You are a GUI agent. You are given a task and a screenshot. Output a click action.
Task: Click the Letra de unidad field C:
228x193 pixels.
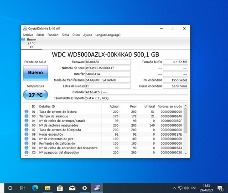(108, 86)
